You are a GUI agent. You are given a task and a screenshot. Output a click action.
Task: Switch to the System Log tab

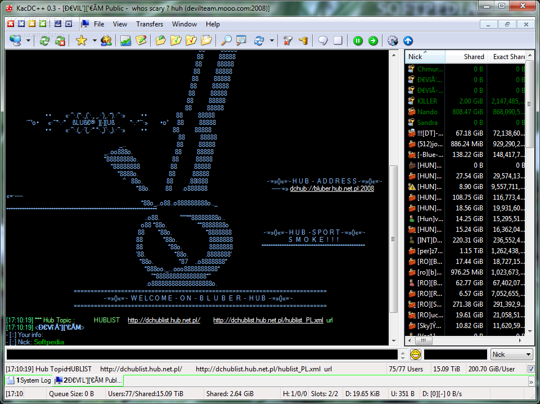(x=29, y=380)
